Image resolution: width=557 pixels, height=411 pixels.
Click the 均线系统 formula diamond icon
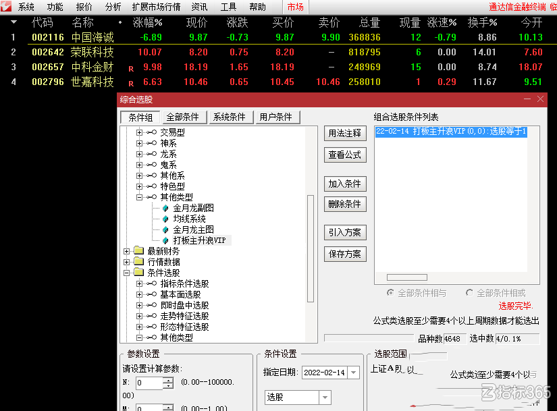pyautogui.click(x=165, y=219)
